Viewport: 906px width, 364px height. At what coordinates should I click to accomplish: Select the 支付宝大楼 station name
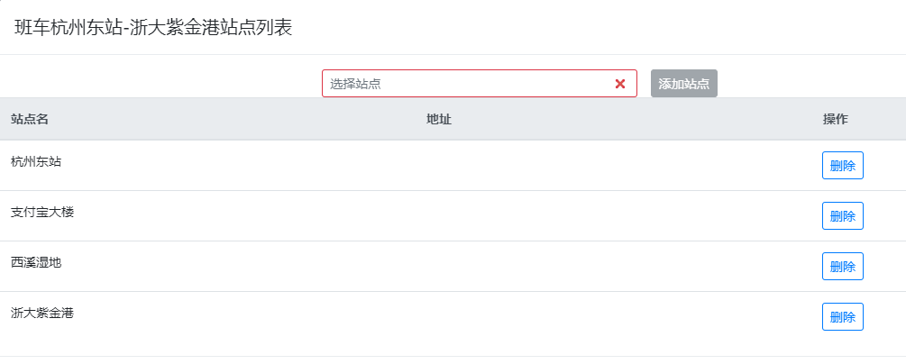pos(42,213)
